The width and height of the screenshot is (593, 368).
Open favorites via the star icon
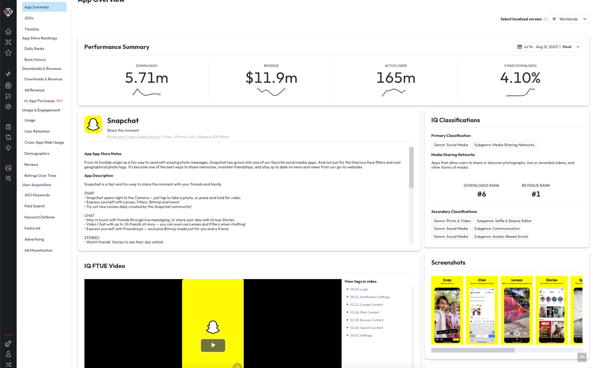pos(8,53)
